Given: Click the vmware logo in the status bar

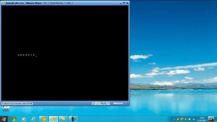Looking at the screenshot, I should pos(118,103).
